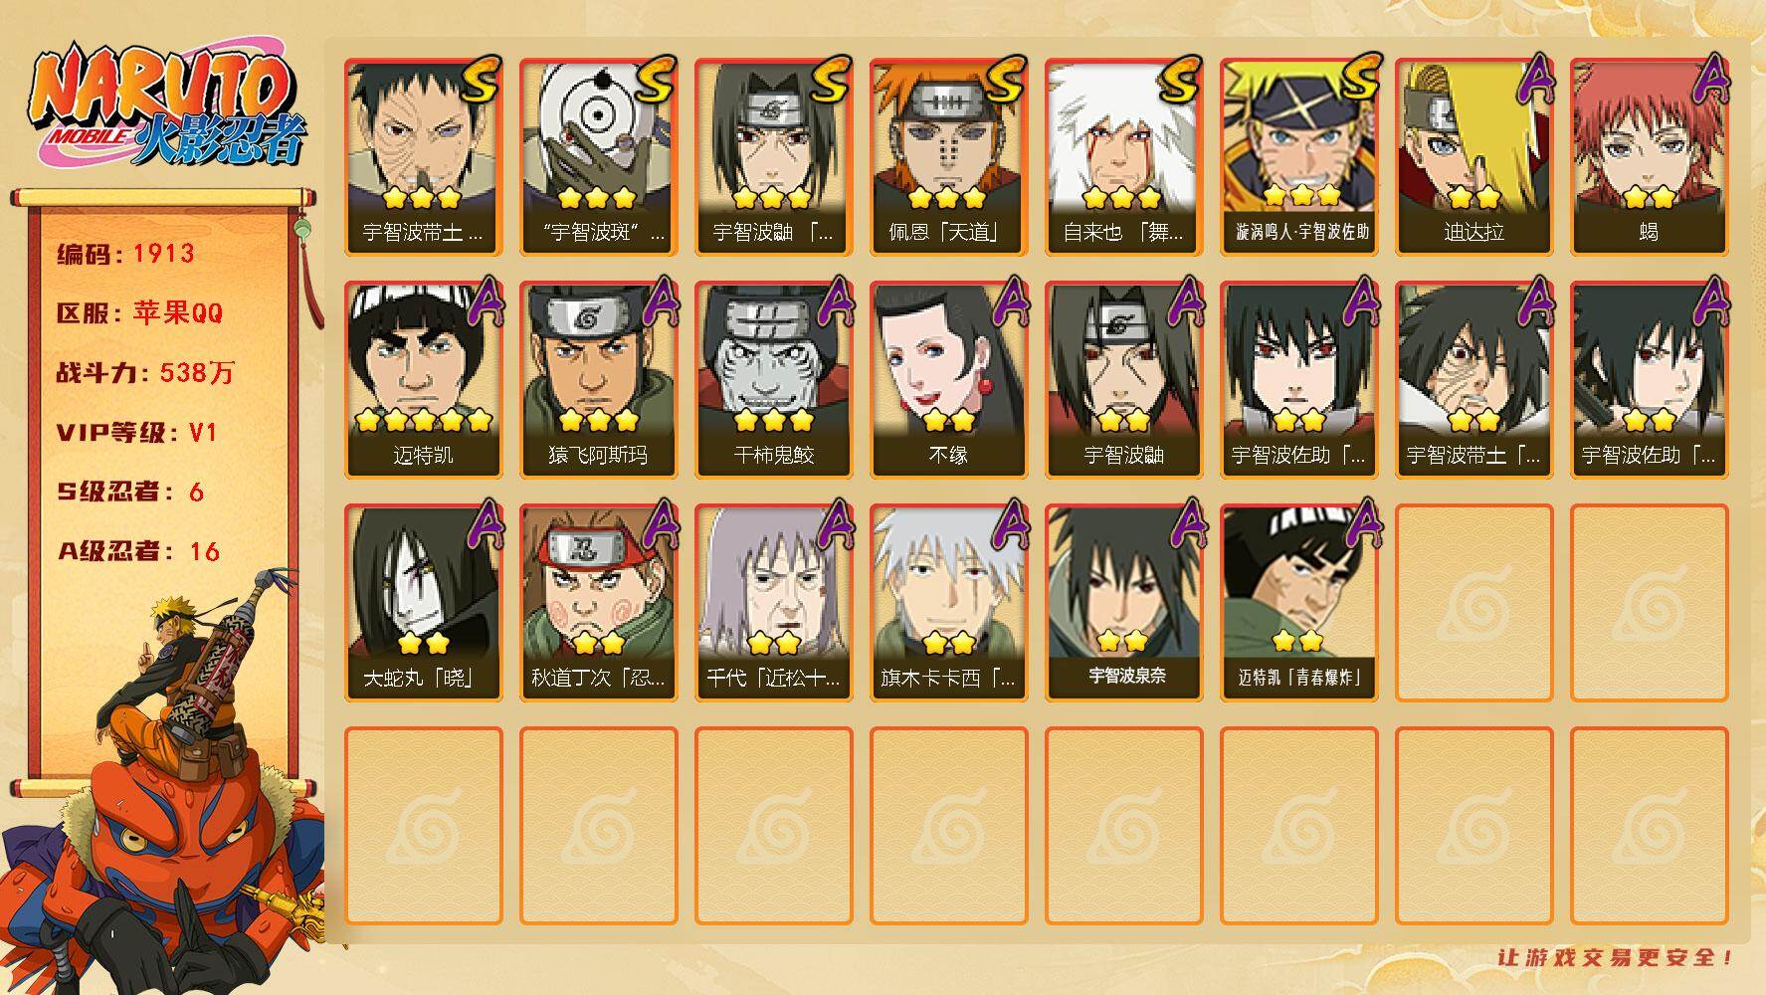Select the 佩恩「天道」 ninja card

coord(948,156)
